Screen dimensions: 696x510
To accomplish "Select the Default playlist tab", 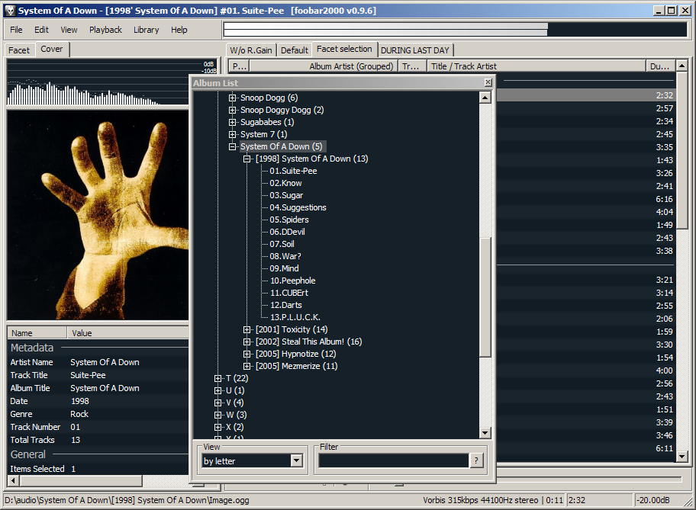I will (x=295, y=50).
